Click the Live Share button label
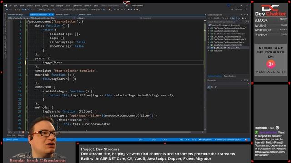291x163 pixels. 238,10
